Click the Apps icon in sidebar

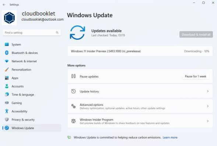(7, 78)
